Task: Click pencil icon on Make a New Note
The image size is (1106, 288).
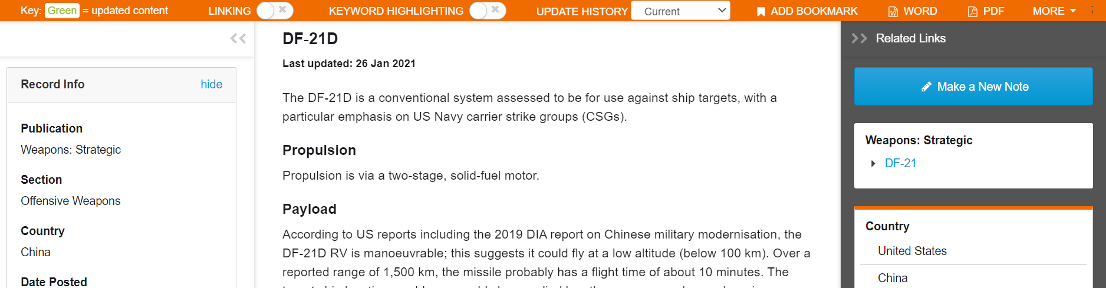Action: coord(926,87)
